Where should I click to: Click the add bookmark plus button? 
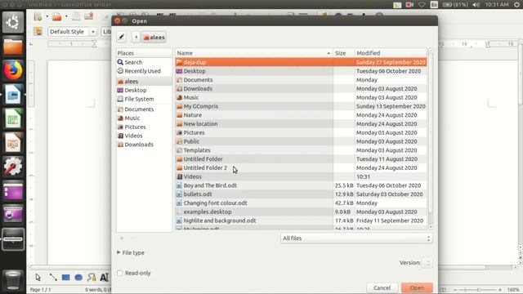122,238
